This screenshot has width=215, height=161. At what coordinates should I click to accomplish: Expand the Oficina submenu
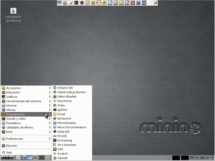[26, 110]
